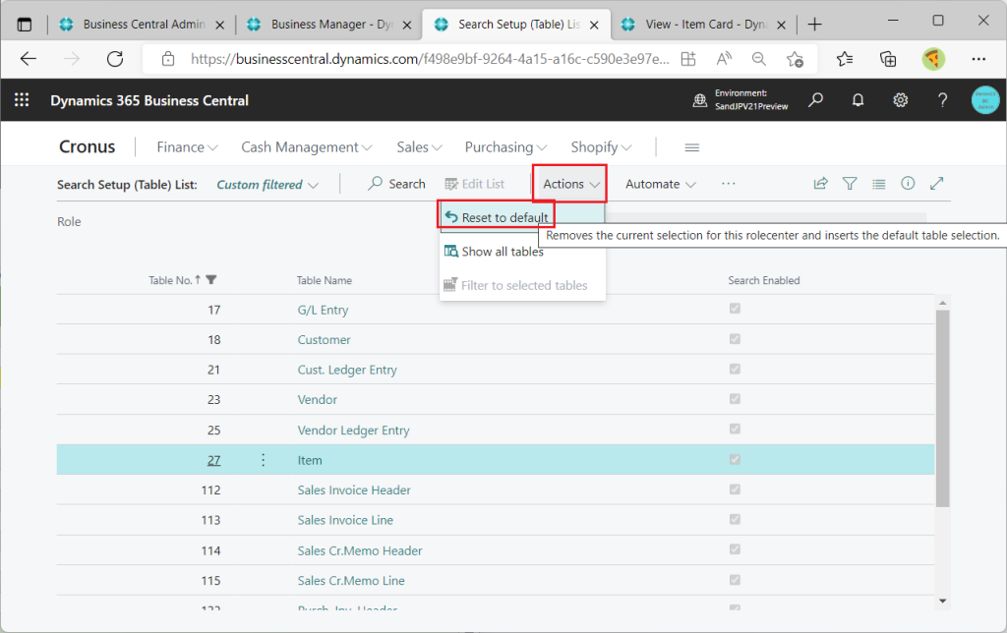1007x633 pixels.
Task: Open browser settings and more menu
Action: point(978,59)
